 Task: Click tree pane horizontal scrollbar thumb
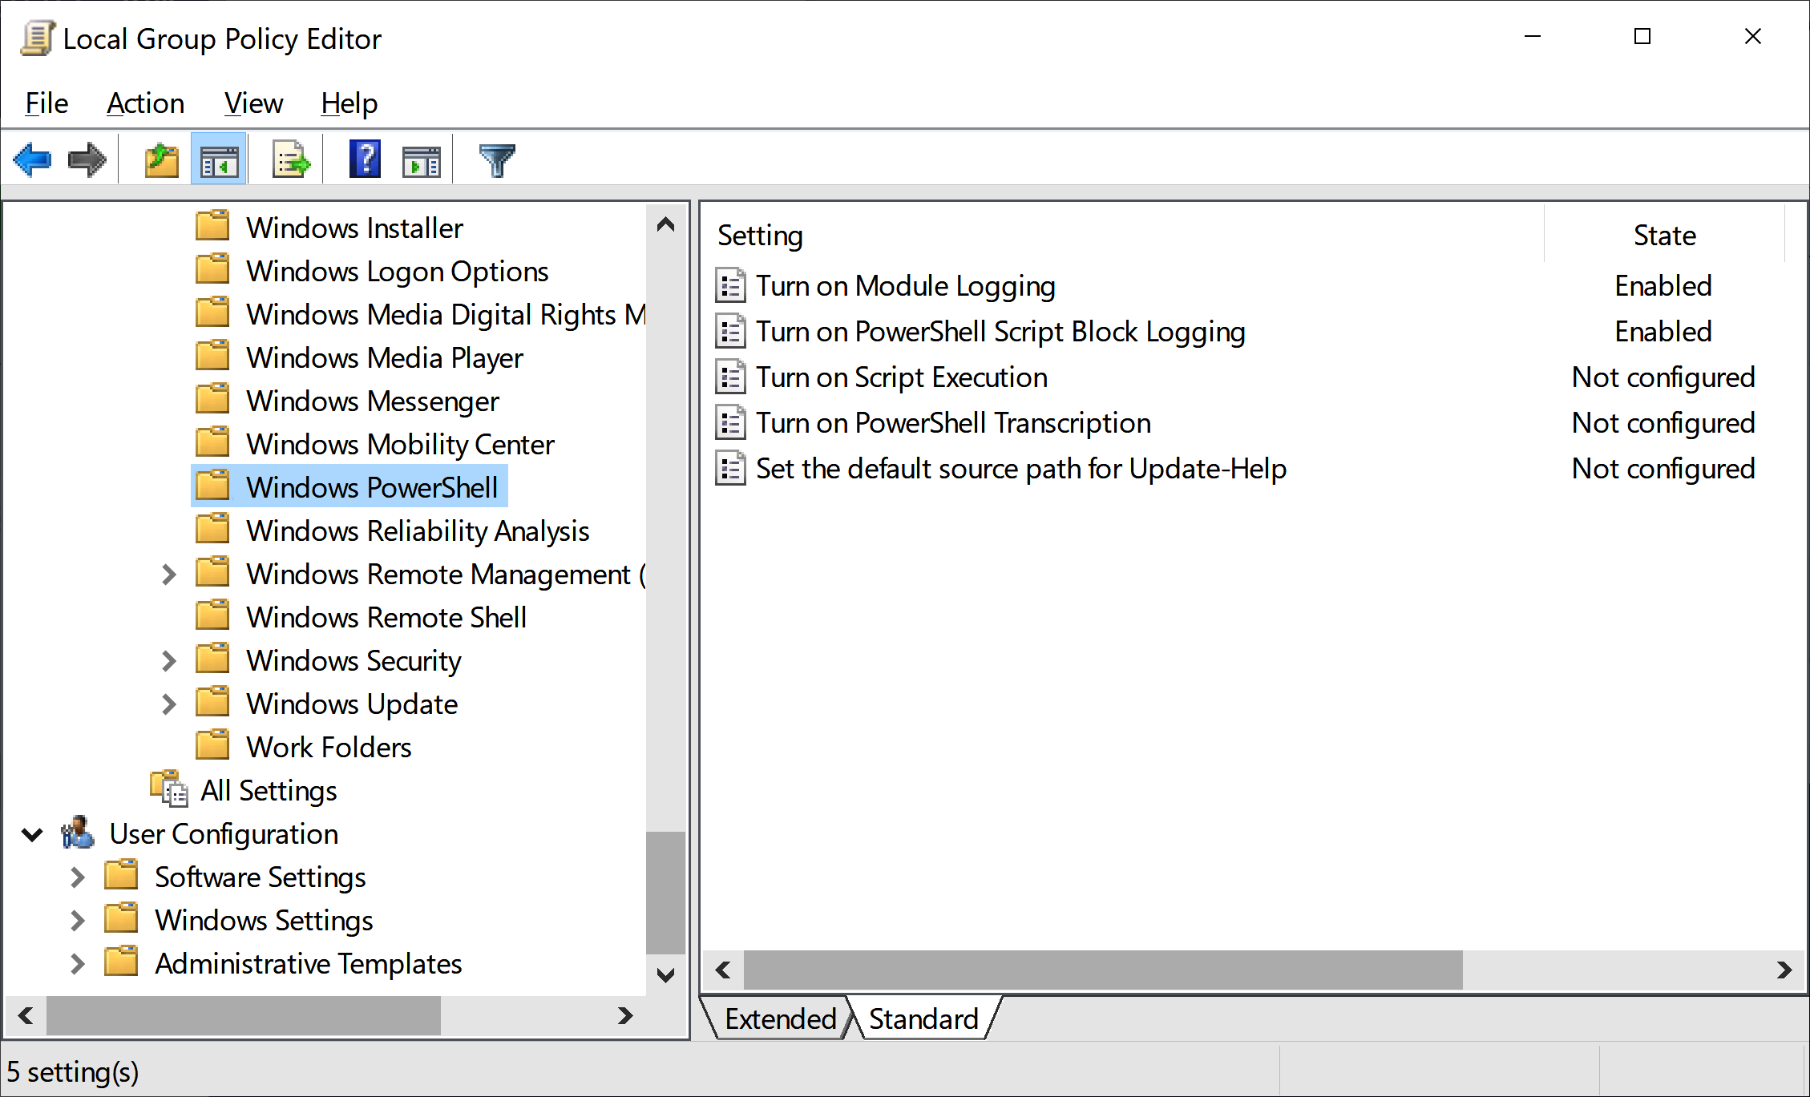[244, 1016]
